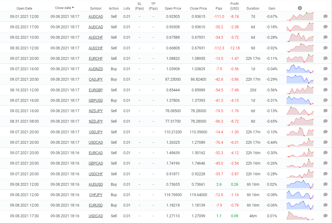Open comments for the GBPUSD trade
Image resolution: width=332 pixels, height=223 pixels.
[x=325, y=100]
